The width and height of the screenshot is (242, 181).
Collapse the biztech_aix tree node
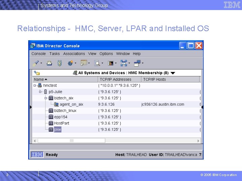click(x=46, y=98)
